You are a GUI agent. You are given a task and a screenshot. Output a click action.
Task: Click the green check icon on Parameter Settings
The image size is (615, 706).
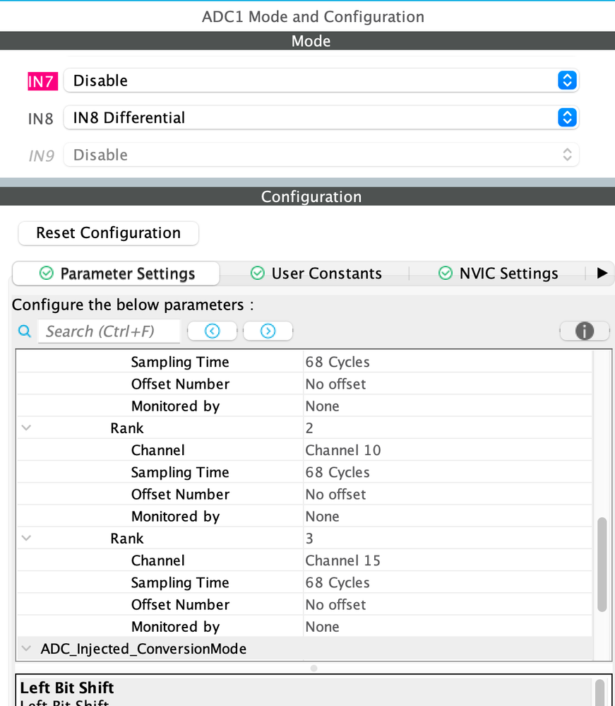(x=44, y=273)
